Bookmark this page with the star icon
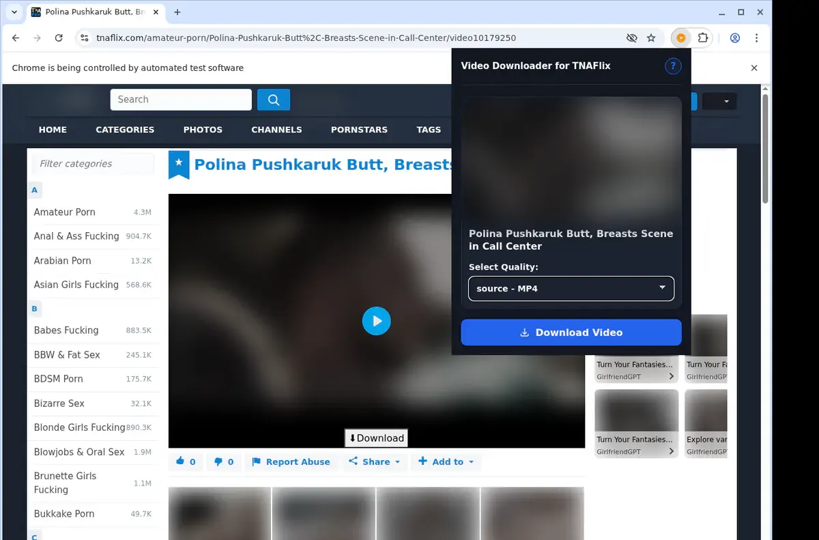The width and height of the screenshot is (819, 540). [651, 38]
